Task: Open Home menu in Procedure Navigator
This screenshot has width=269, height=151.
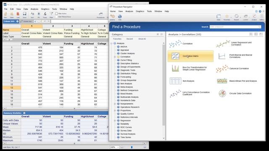Action: point(113,11)
